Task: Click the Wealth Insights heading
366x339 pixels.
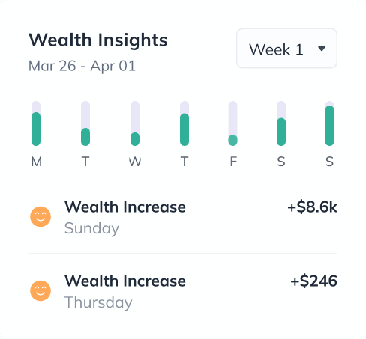Action: click(98, 40)
